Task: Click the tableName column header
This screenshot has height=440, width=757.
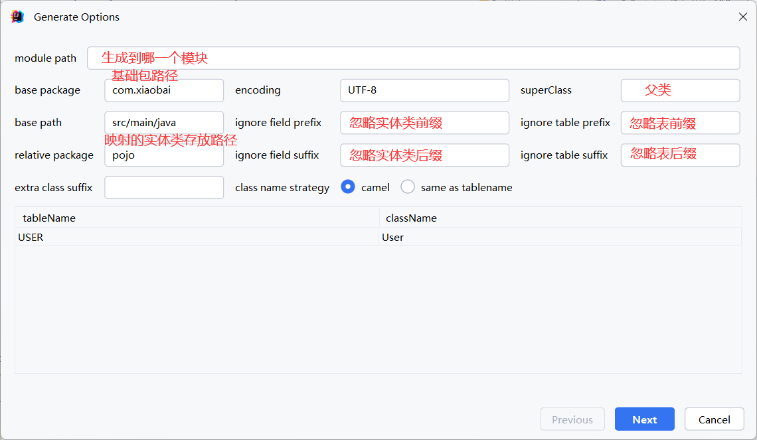Action: (197, 218)
